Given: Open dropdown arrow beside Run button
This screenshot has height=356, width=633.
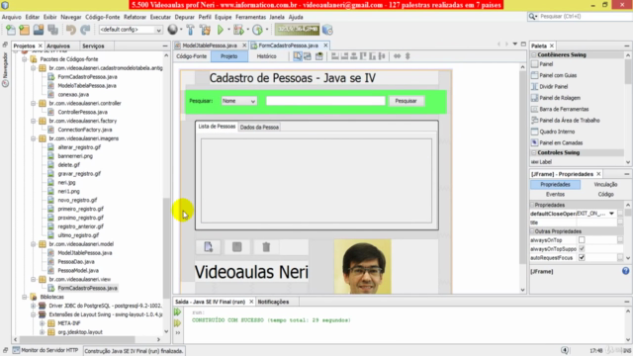Looking at the screenshot, I should tap(228, 30).
